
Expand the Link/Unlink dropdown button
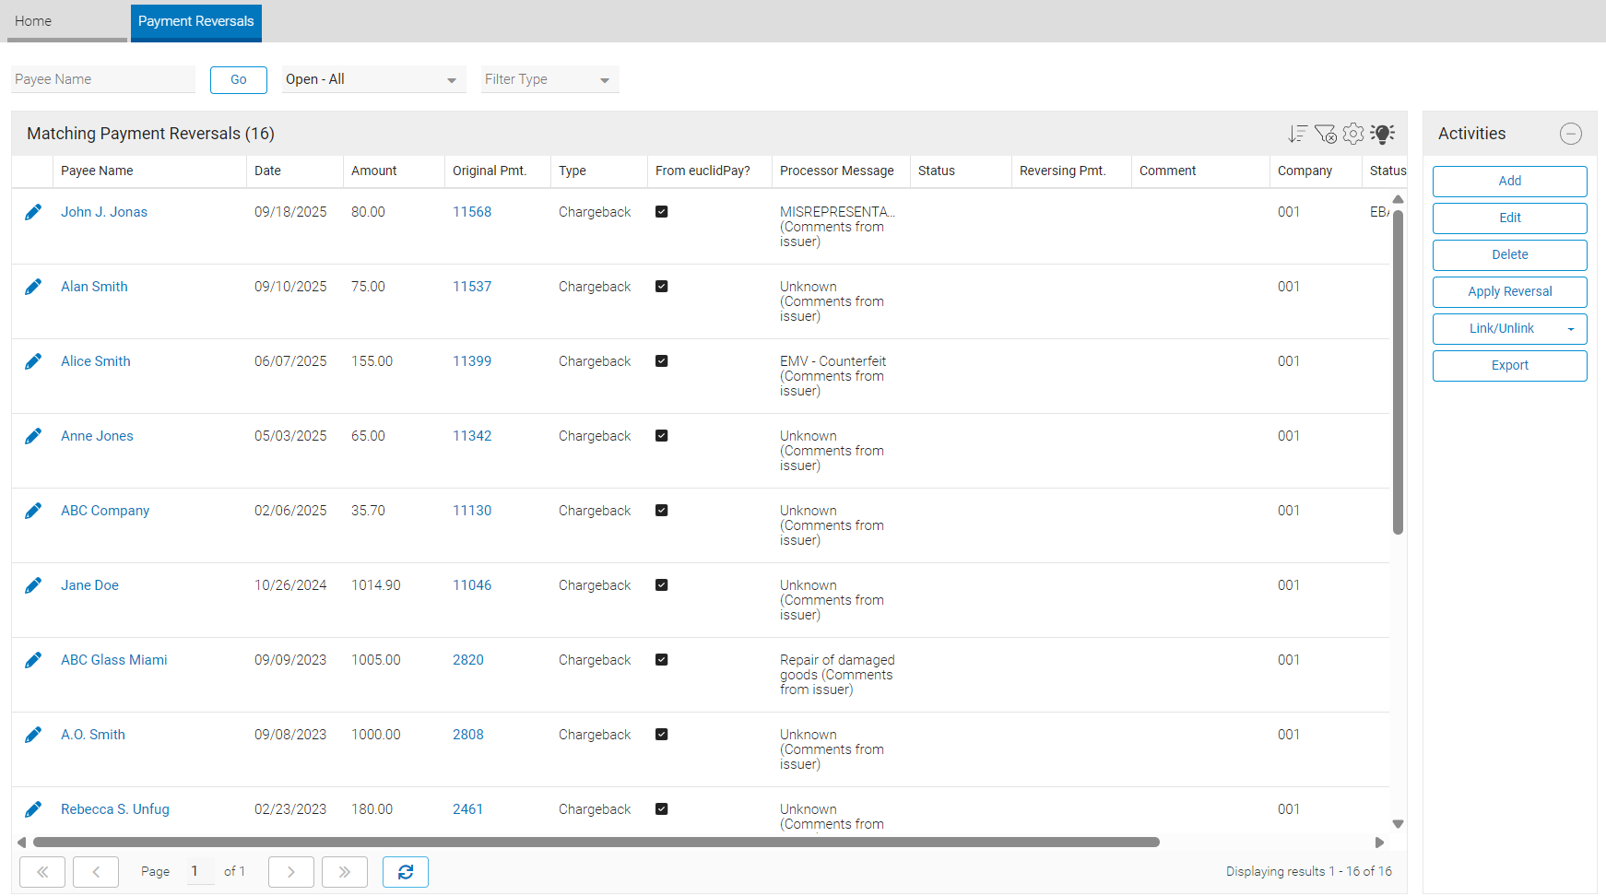pyautogui.click(x=1510, y=329)
